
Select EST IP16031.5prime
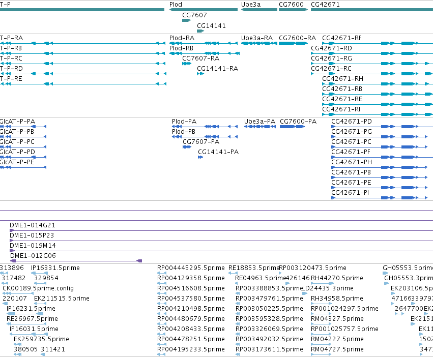click(x=34, y=329)
